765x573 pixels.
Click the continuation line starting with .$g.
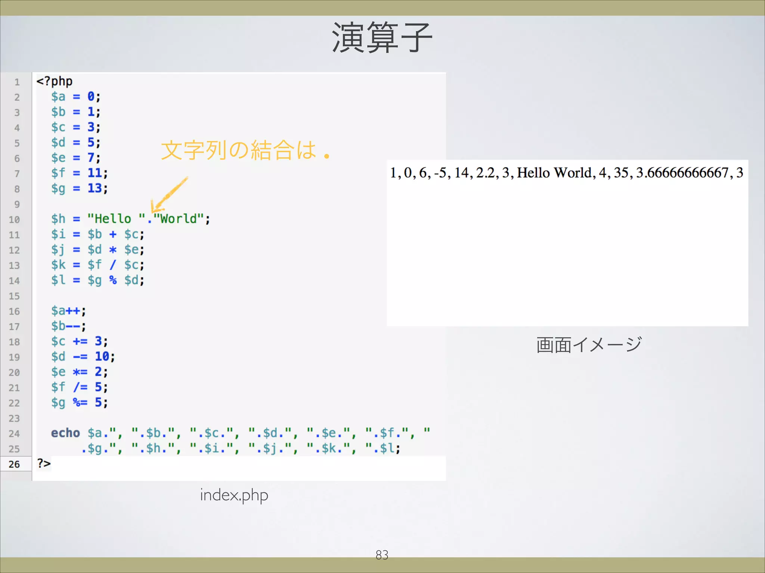coord(241,448)
